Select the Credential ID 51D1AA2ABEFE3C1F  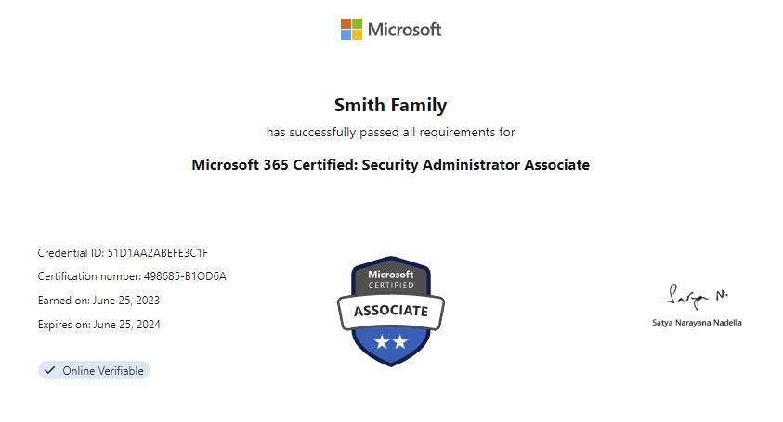tap(157, 253)
